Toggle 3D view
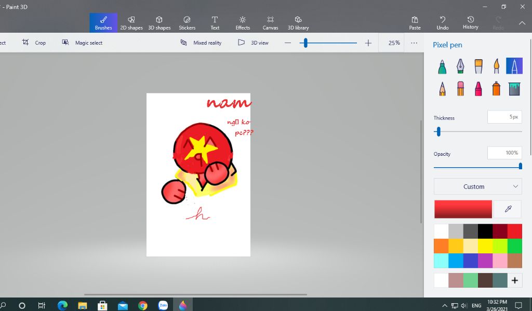The image size is (532, 311). pos(253,43)
